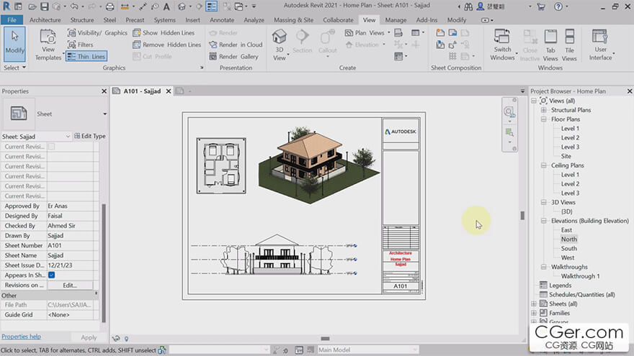This screenshot has height=356, width=634.
Task: Collapse the Floor Plans tree node
Action: click(x=544, y=119)
